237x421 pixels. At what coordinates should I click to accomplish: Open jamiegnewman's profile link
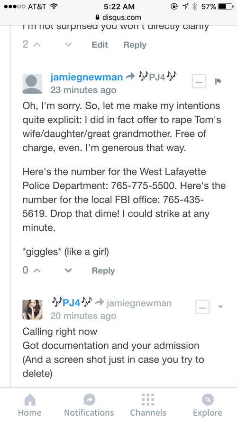point(86,77)
